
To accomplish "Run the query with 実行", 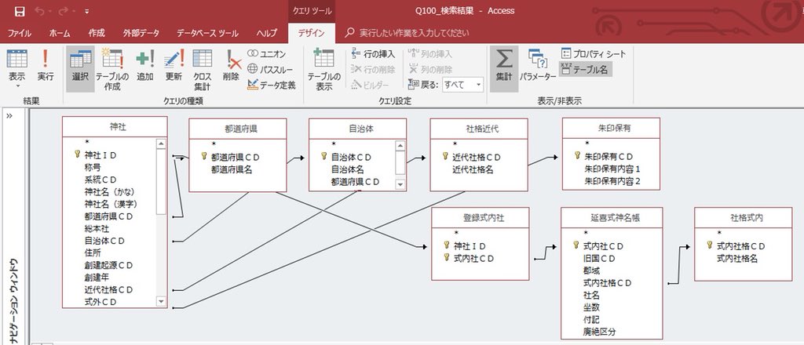I will (x=45, y=66).
